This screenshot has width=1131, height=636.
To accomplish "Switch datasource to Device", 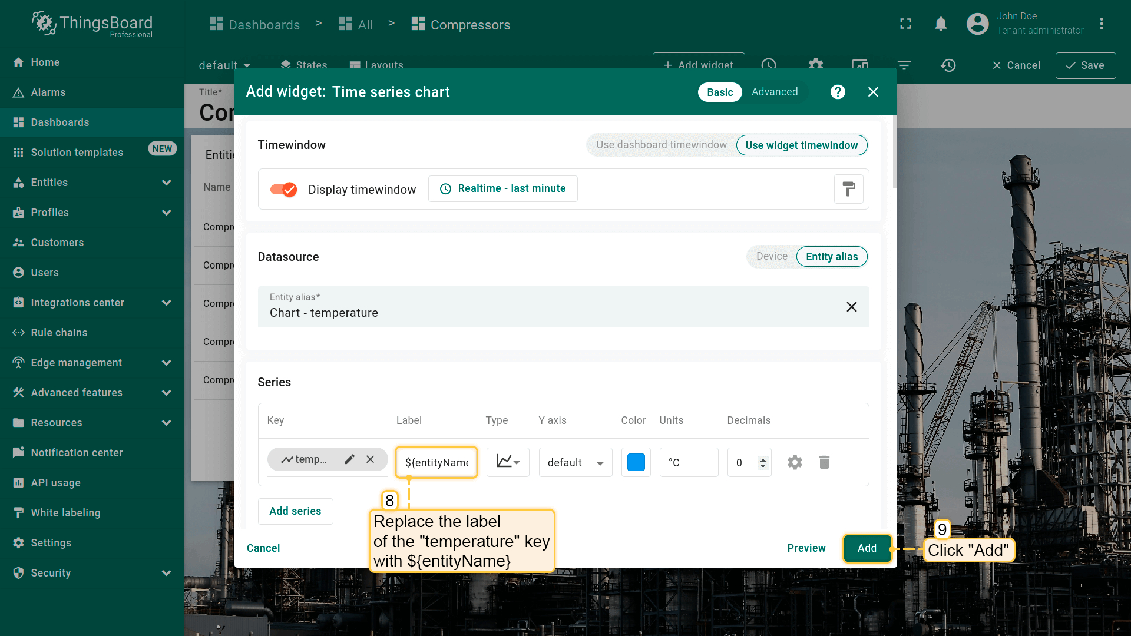I will 771,256.
